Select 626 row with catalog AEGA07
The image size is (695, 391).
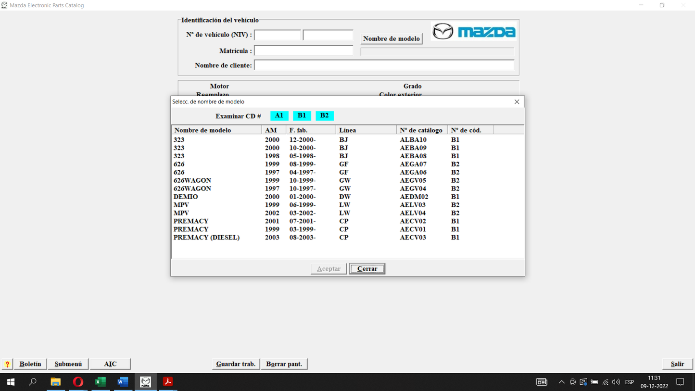click(x=347, y=164)
